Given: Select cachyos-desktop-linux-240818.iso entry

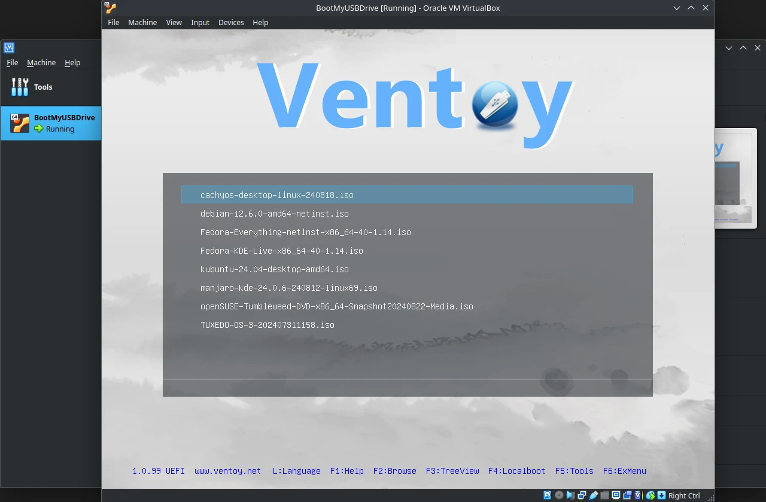Looking at the screenshot, I should point(407,195).
